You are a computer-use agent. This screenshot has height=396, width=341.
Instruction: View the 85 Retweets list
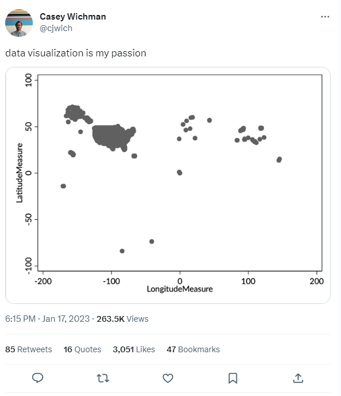(29, 349)
